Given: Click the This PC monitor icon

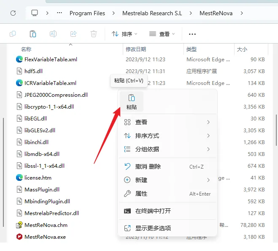Looking at the screenshot, I should 35,13.
